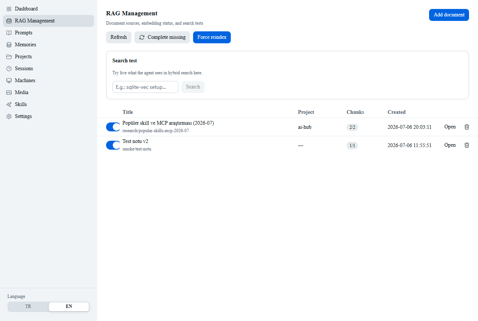The width and height of the screenshot is (478, 321).
Task: Click the RAG Management drive icon
Action: (x=9, y=21)
